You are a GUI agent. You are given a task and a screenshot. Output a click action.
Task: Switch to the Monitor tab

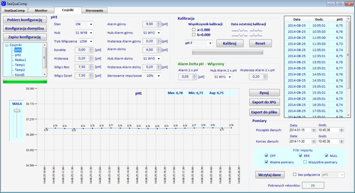pyautogui.click(x=41, y=10)
